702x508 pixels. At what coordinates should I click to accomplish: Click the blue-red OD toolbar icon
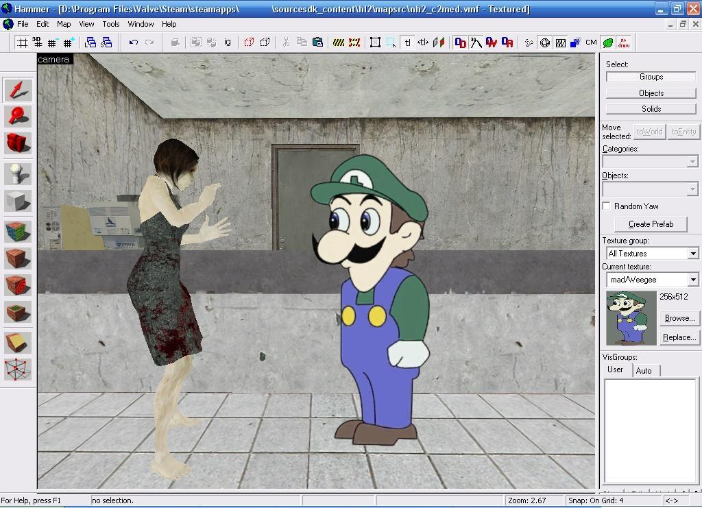tap(460, 43)
